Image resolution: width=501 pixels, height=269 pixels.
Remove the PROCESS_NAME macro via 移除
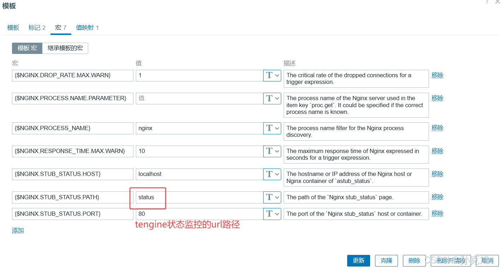point(437,128)
